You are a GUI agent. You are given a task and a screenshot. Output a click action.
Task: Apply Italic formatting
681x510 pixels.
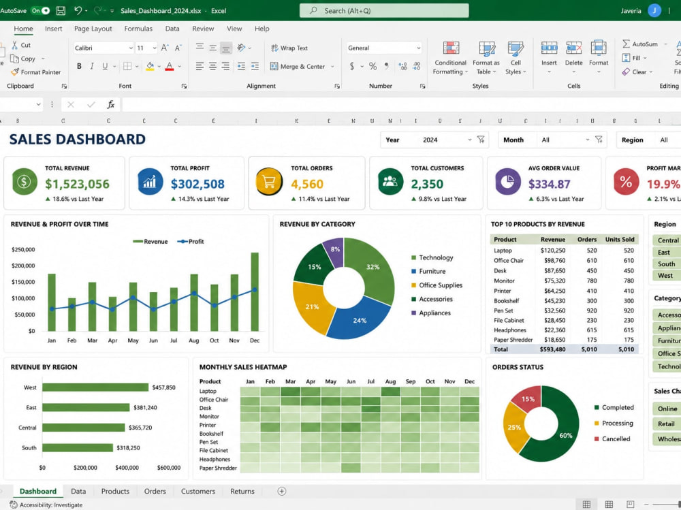coord(92,66)
